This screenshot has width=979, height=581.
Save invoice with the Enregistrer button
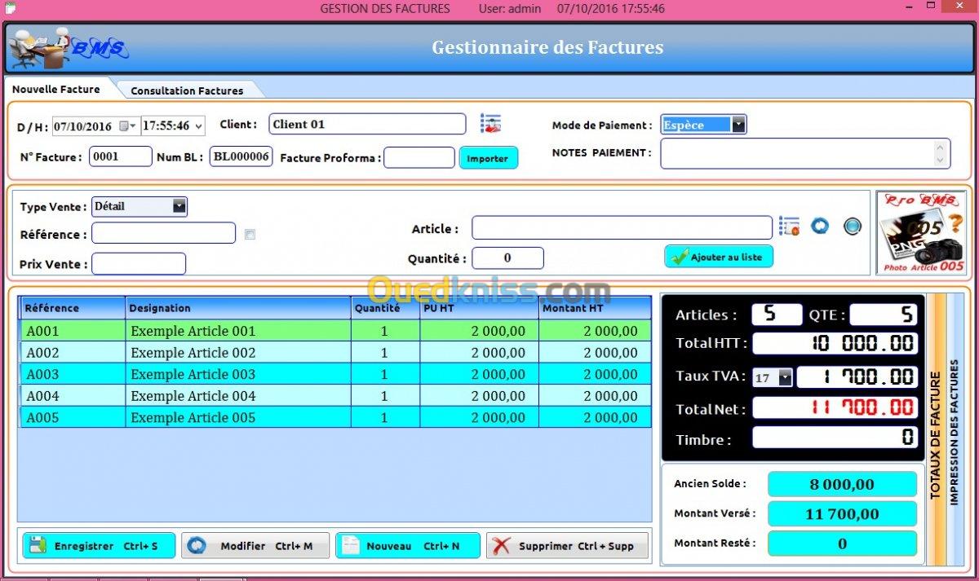(99, 546)
